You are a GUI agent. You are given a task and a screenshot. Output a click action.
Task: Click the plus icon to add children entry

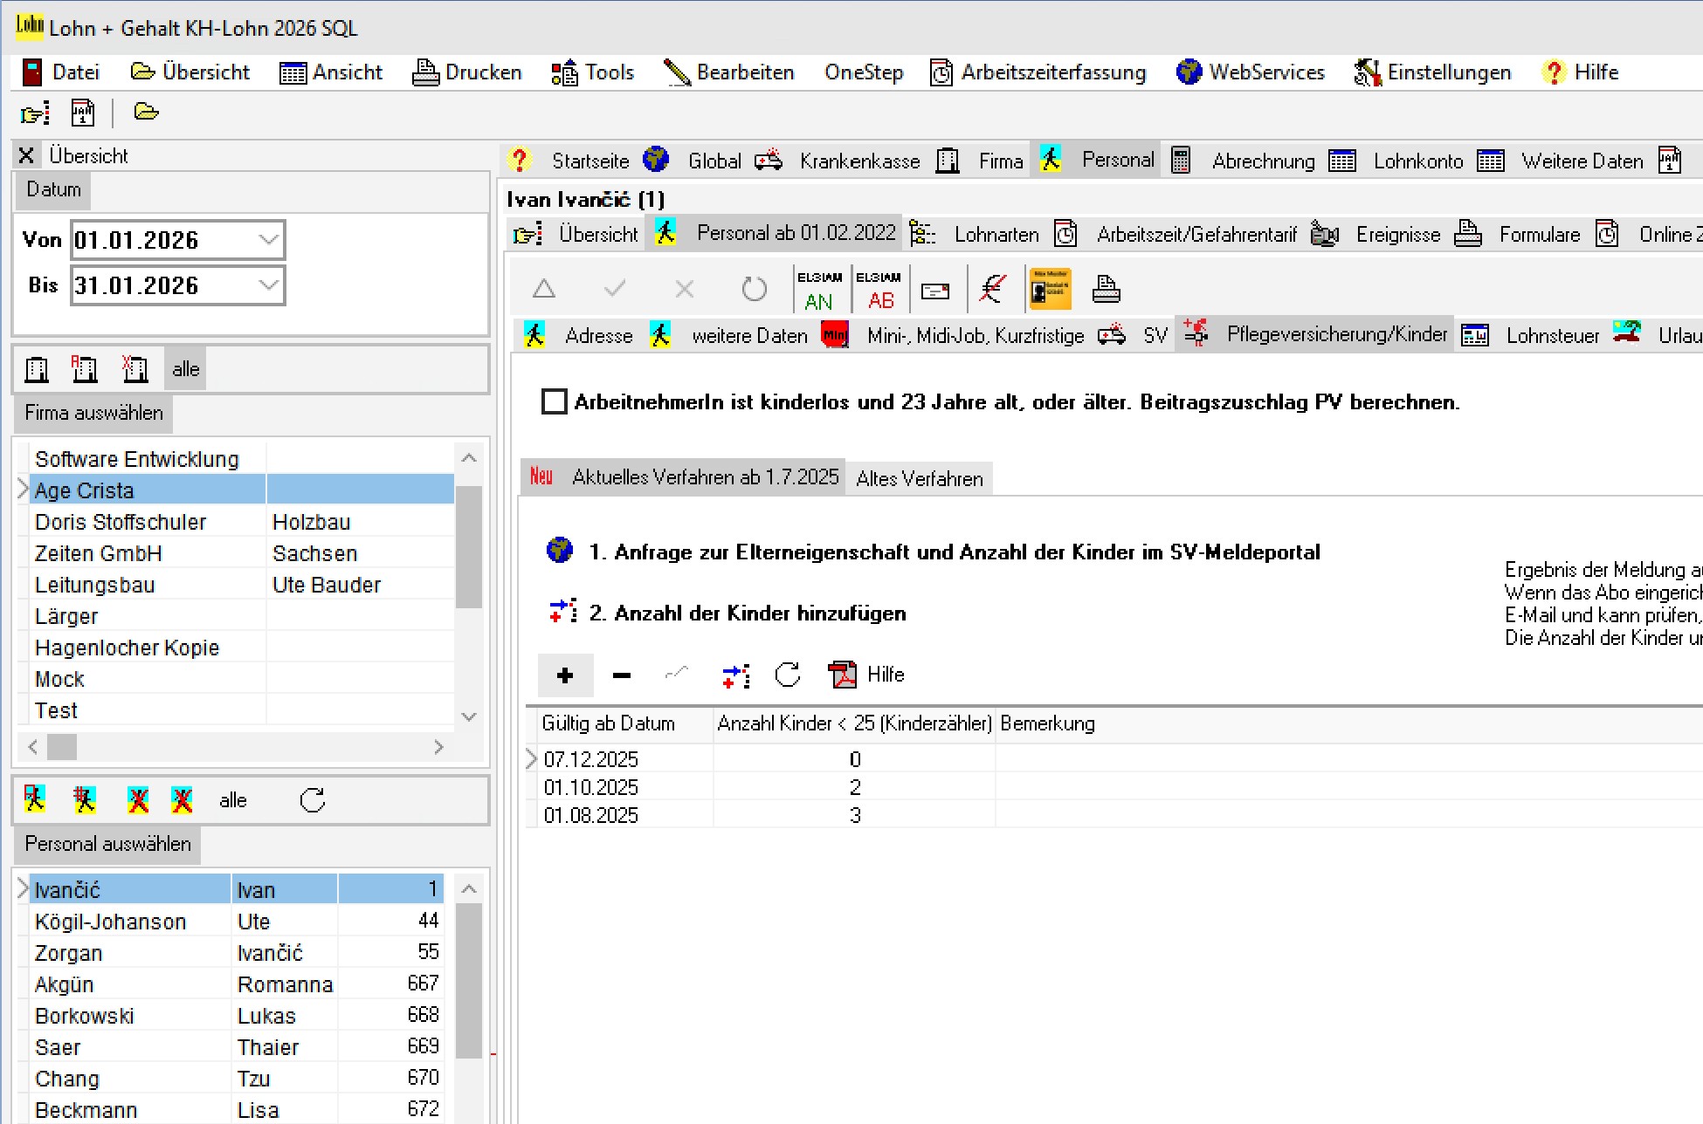coord(565,675)
